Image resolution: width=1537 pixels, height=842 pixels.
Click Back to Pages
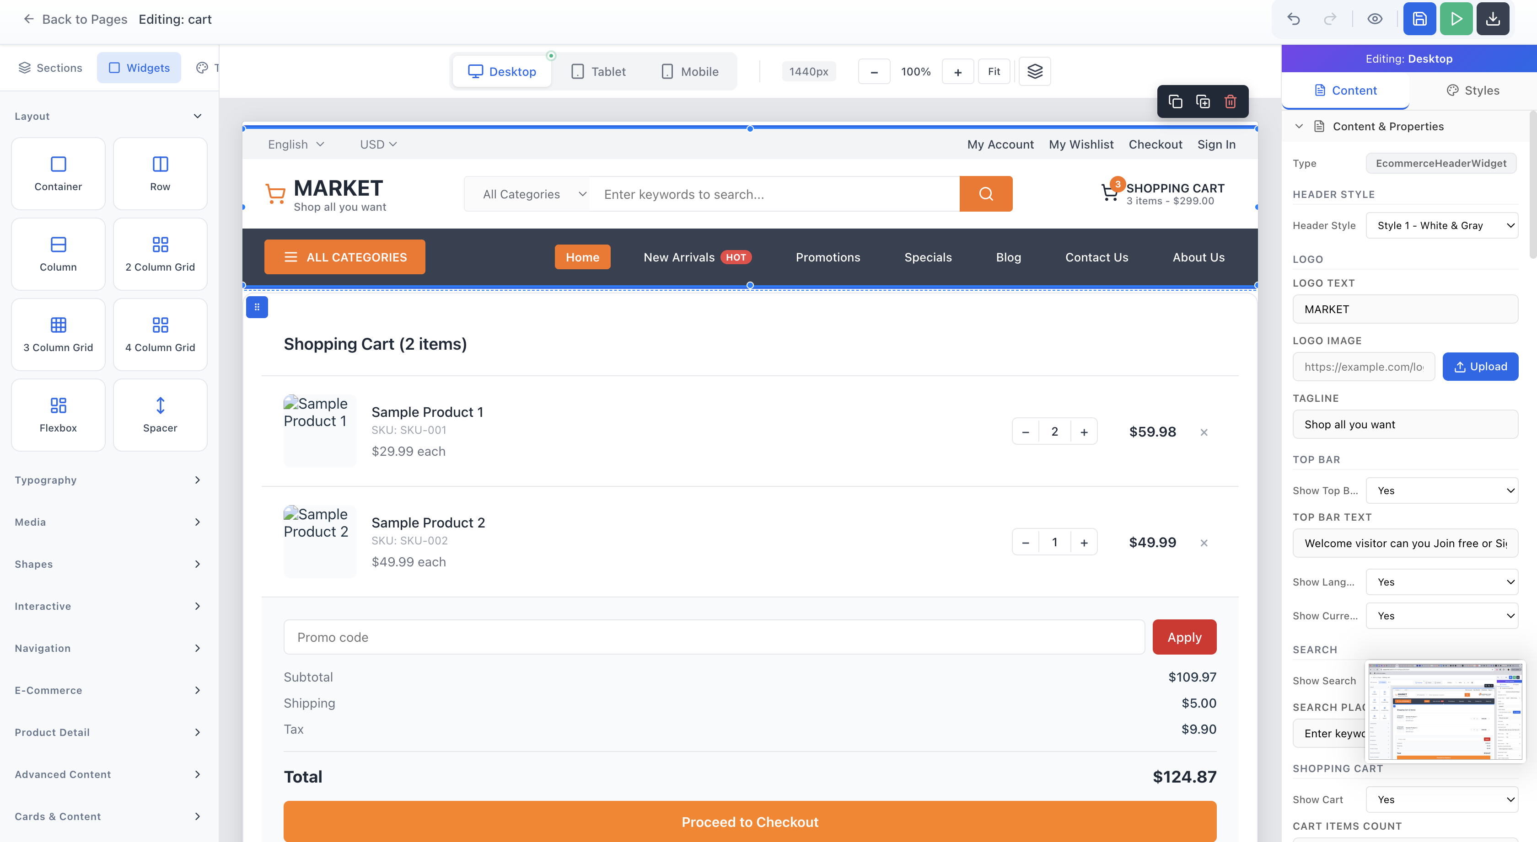point(74,18)
